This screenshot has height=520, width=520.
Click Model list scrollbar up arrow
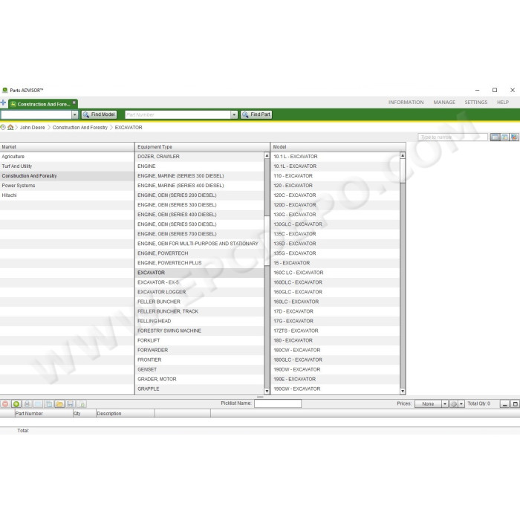click(403, 155)
